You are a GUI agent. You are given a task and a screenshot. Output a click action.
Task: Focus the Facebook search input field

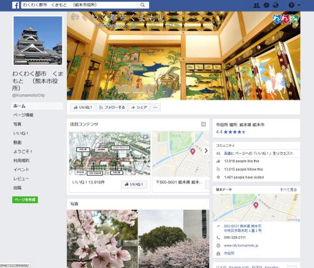point(85,5)
